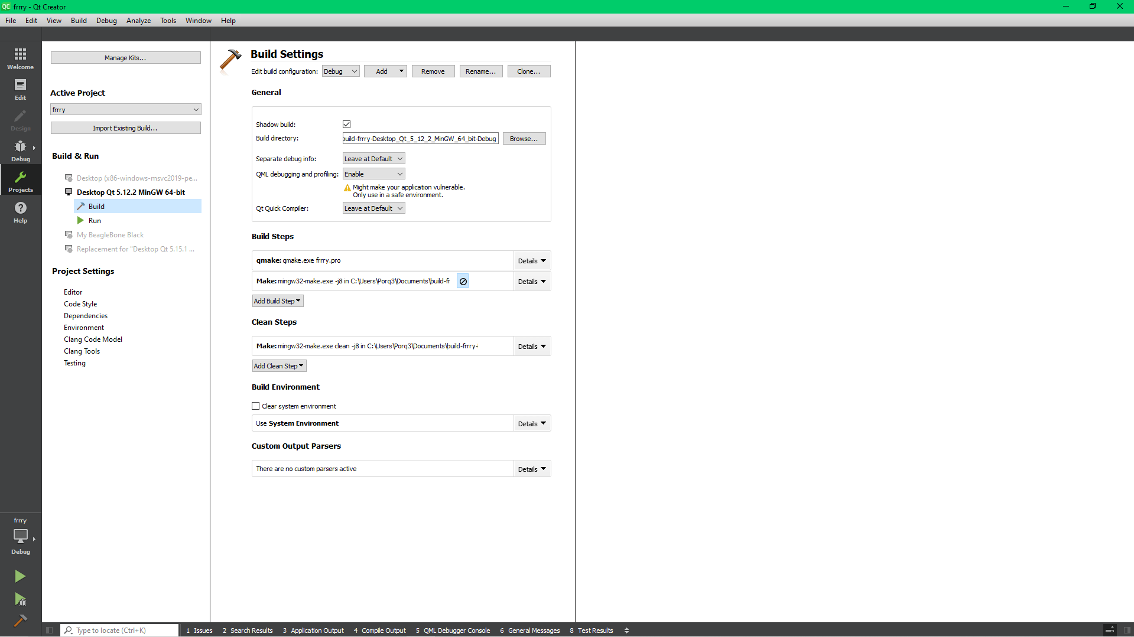The image size is (1134, 637).
Task: Click the disable Make step icon
Action: 463,282
